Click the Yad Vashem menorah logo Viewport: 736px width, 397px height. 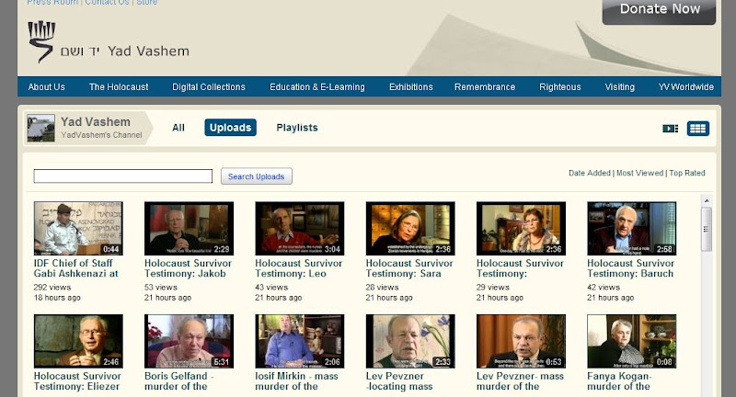tap(41, 41)
